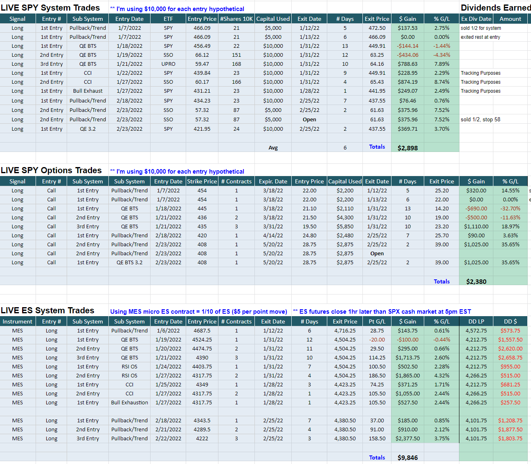Screen dimensions: 531x464
Task: Click the $1,110.00 options gain cell
Action: pyautogui.click(x=476, y=227)
